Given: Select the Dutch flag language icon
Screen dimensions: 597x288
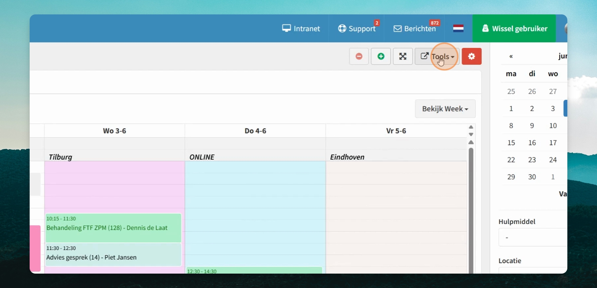Looking at the screenshot, I should pos(458,28).
